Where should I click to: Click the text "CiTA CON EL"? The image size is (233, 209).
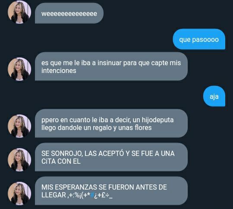click(61, 161)
